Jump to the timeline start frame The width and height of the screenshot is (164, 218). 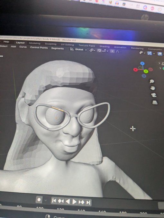point(54,201)
